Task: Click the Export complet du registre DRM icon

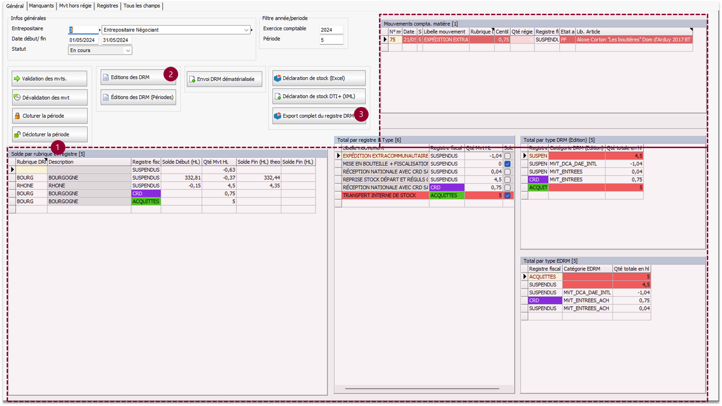Action: 278,116
